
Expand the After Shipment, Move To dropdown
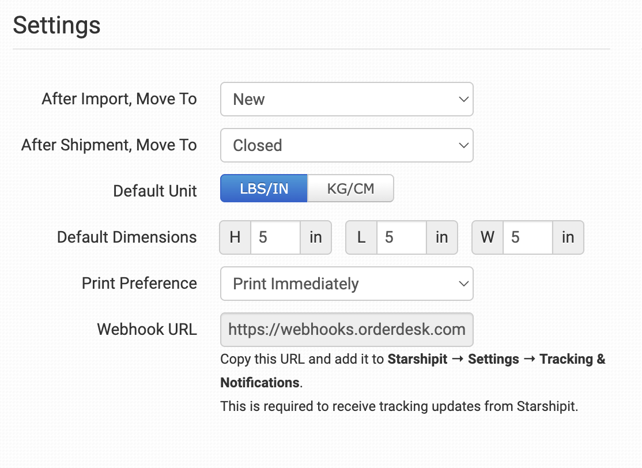346,145
